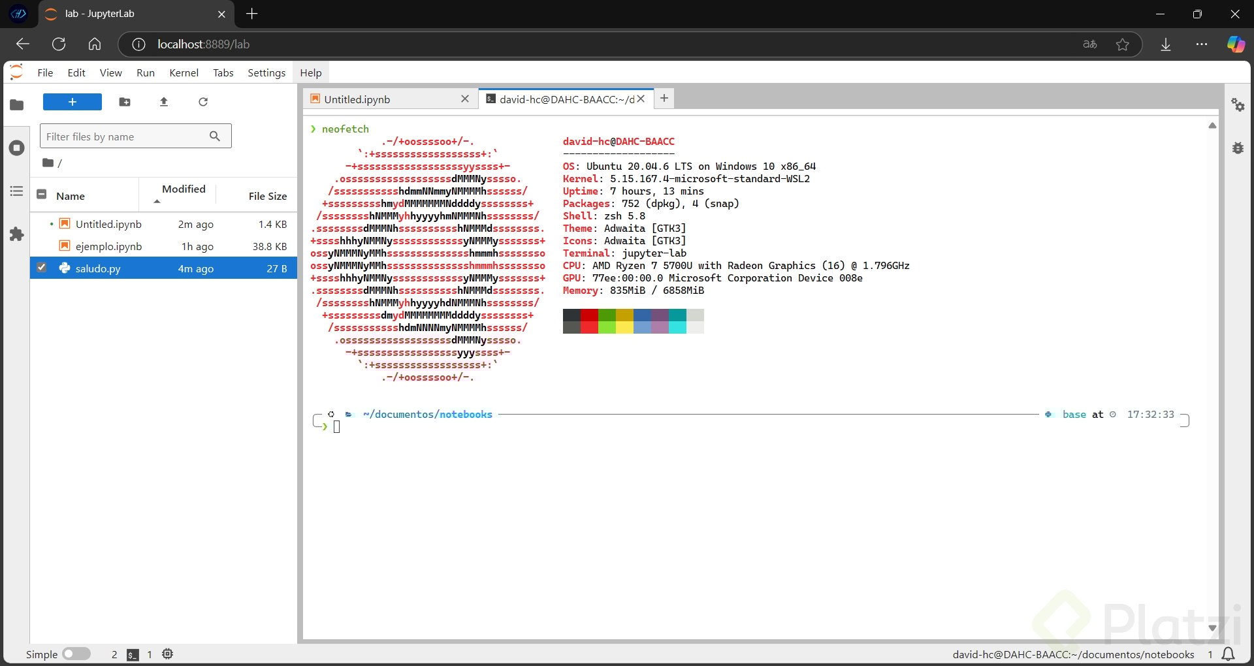Click the status bar terminal path text
This screenshot has height=666, width=1254.
point(1073,654)
